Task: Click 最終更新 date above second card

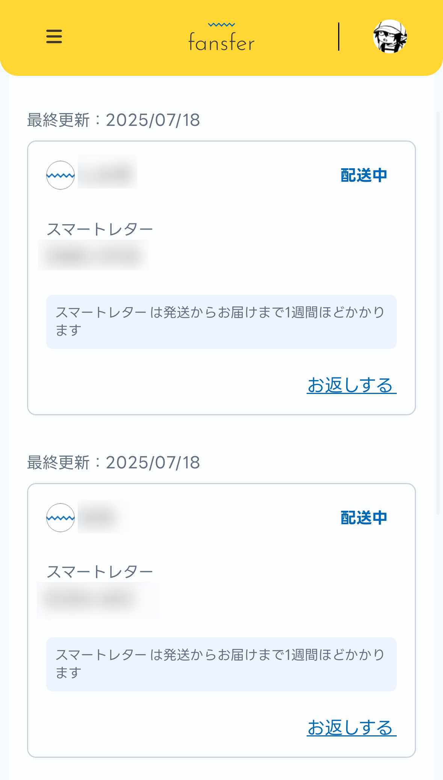Action: point(113,463)
